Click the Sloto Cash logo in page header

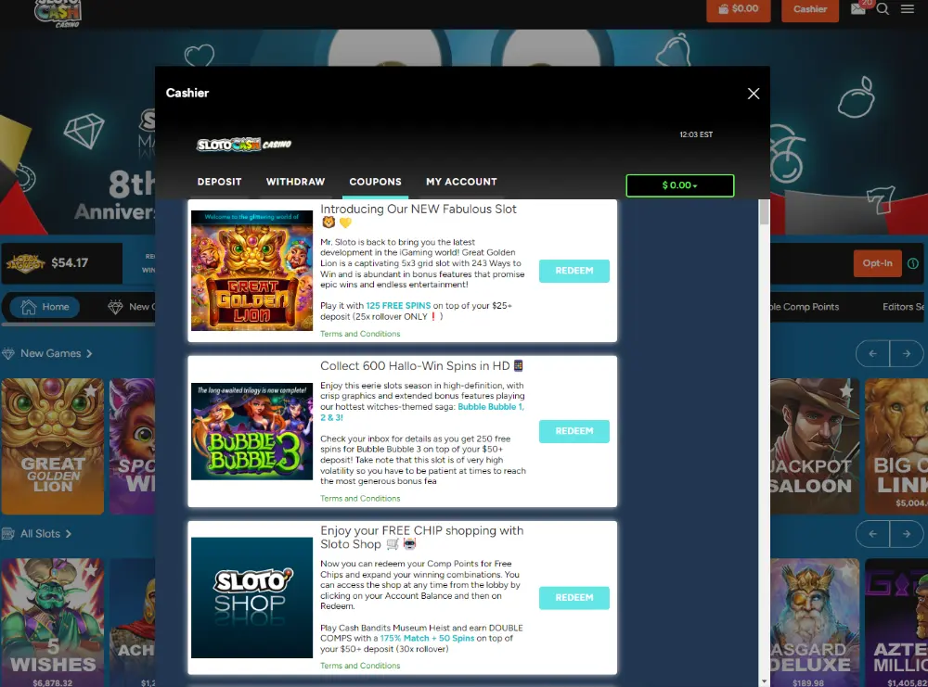point(58,13)
